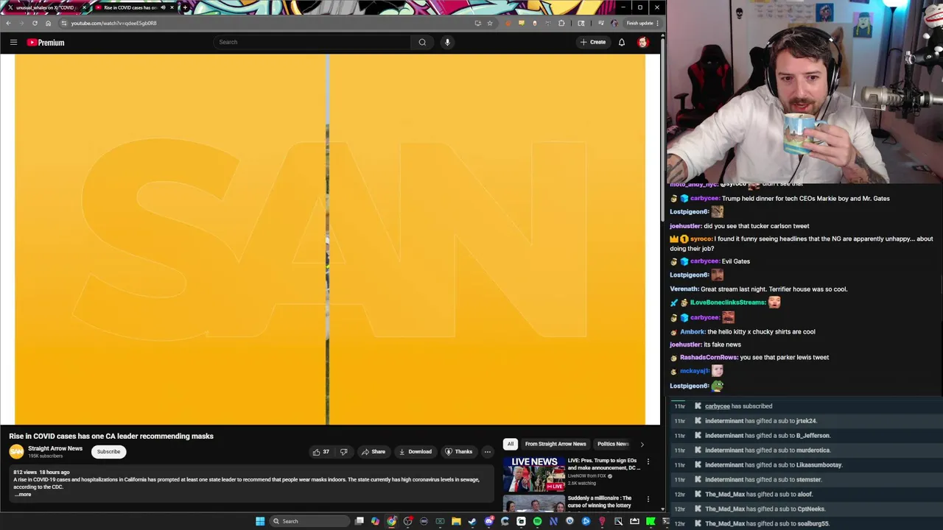This screenshot has width=943, height=530.
Task: Open the browser home page
Action: click(48, 23)
